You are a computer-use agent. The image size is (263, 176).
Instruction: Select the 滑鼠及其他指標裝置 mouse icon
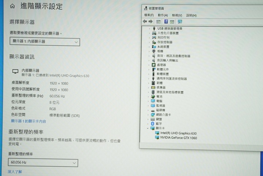click(153, 92)
